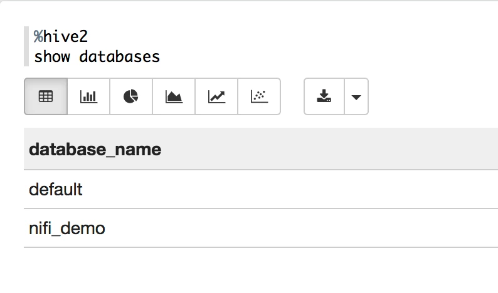Place cursor on the %hive2 interpreter line
This screenshot has width=498, height=293.
pos(61,36)
